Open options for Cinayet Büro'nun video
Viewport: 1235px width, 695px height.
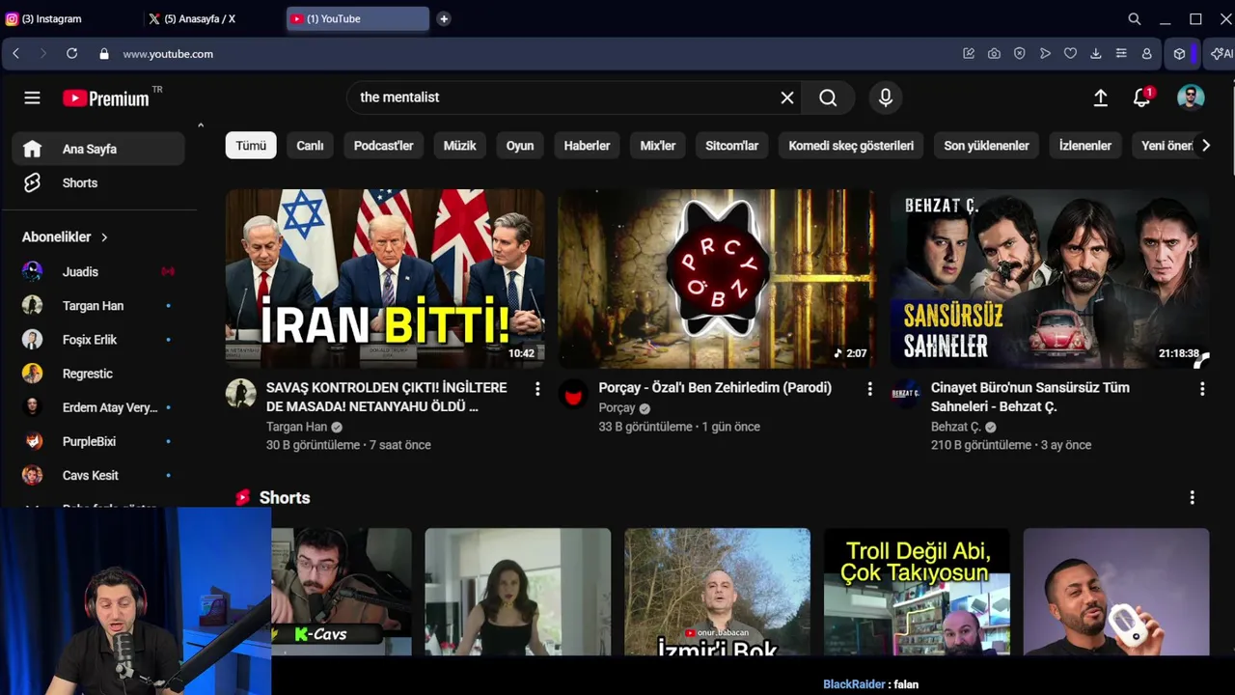(x=1202, y=388)
